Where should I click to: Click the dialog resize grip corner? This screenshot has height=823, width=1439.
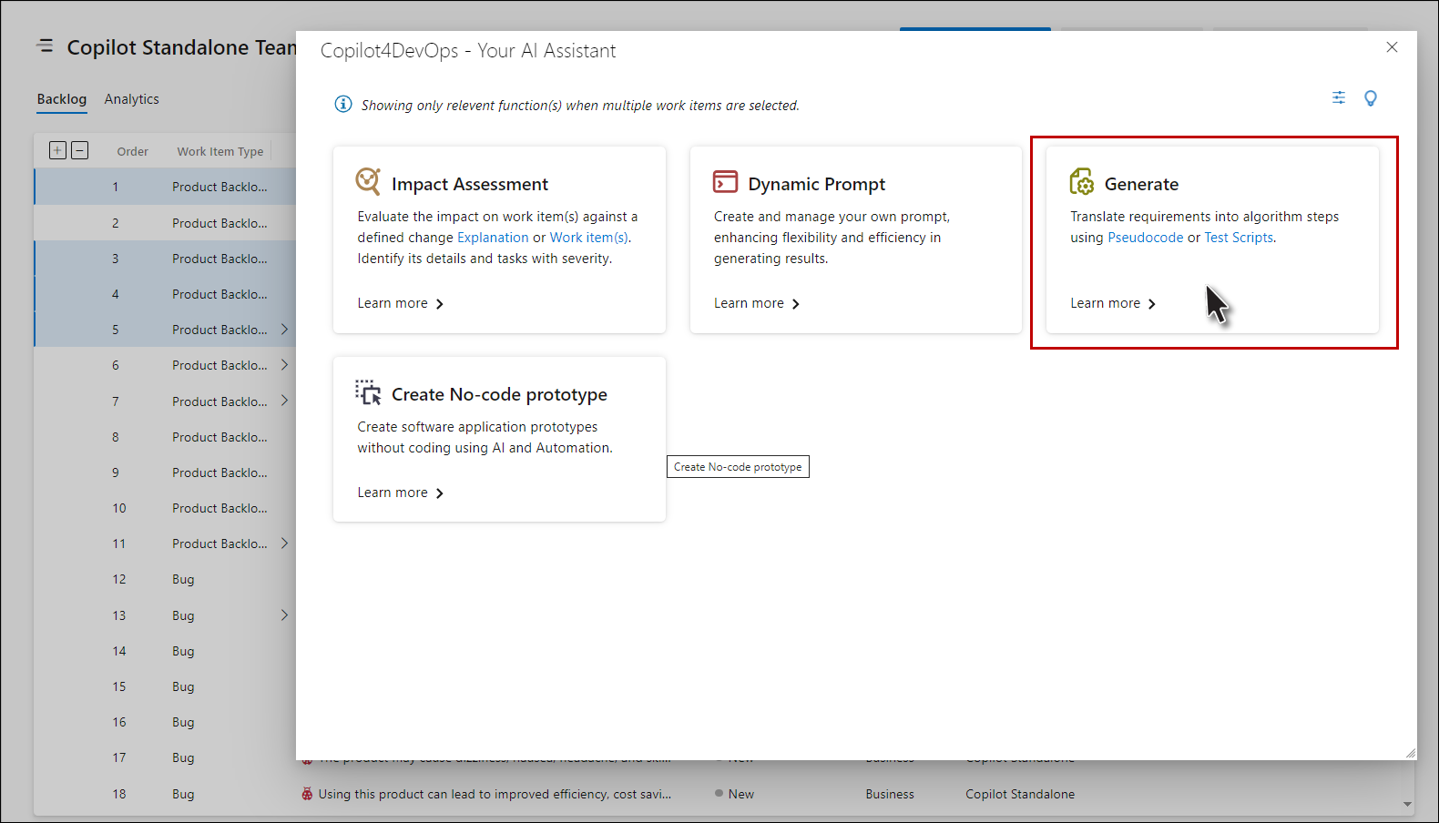[x=1410, y=753]
